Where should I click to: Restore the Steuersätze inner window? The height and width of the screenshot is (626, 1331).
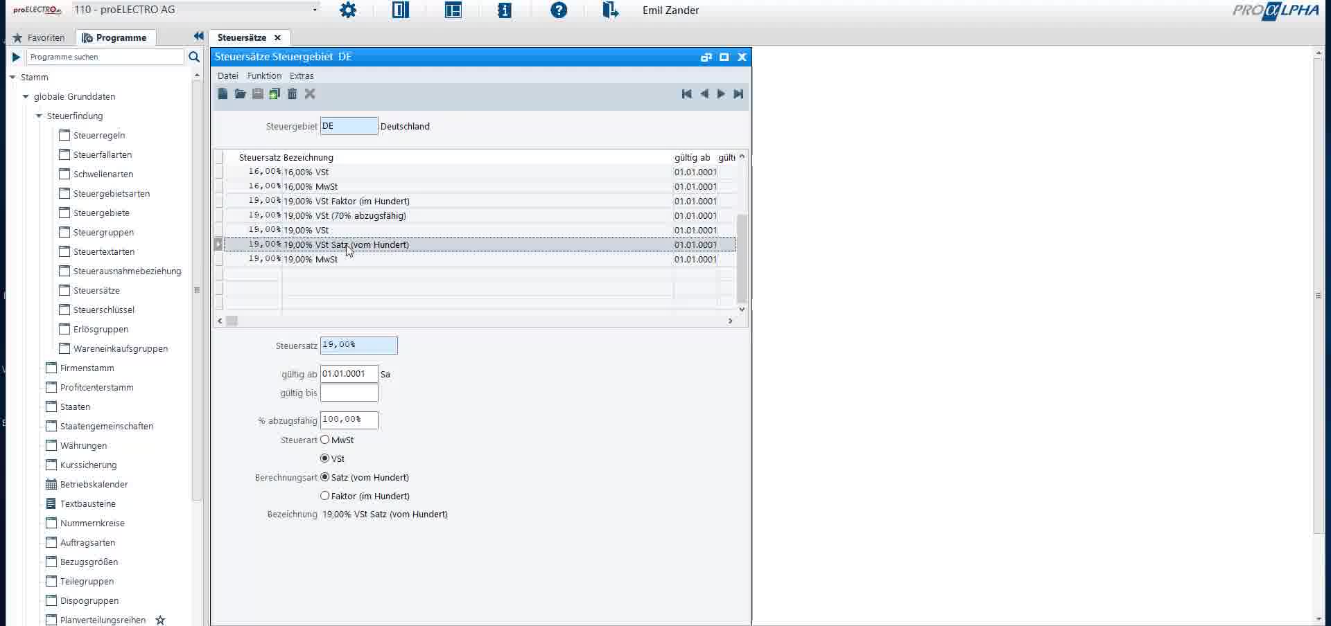coord(706,57)
